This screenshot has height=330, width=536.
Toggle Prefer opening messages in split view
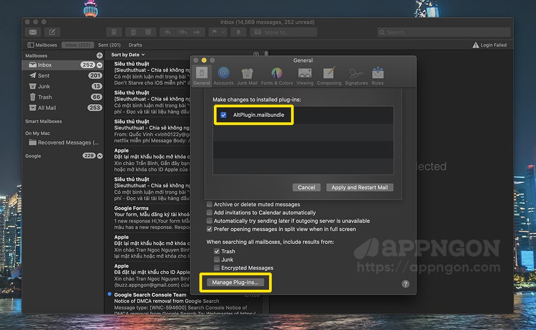coord(209,229)
